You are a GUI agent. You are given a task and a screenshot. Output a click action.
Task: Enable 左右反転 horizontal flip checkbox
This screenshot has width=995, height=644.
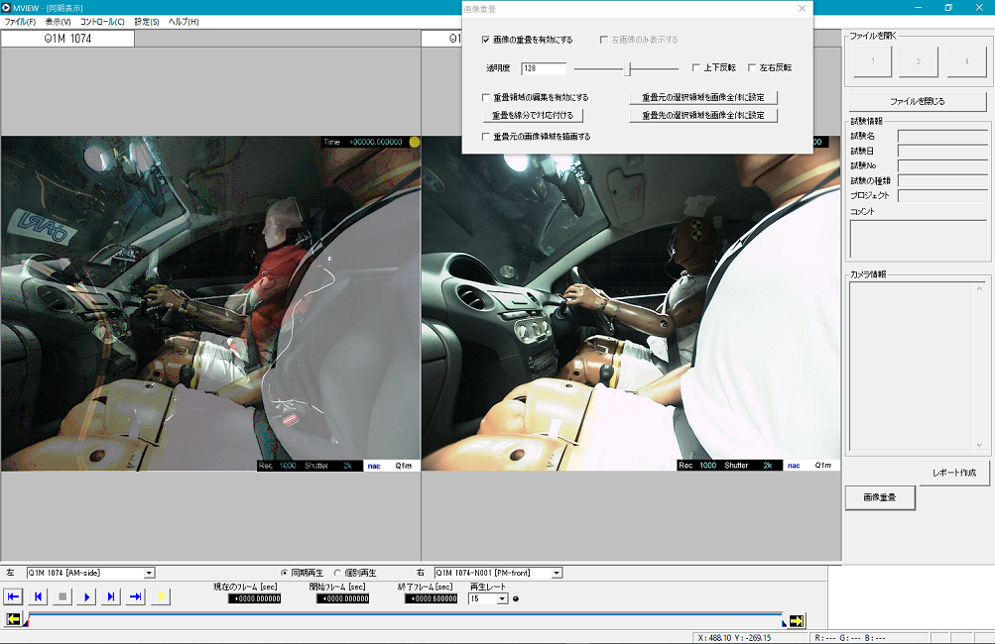click(752, 67)
